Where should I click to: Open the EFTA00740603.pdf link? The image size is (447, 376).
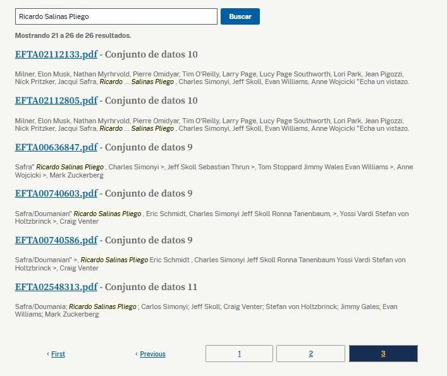[x=56, y=193]
